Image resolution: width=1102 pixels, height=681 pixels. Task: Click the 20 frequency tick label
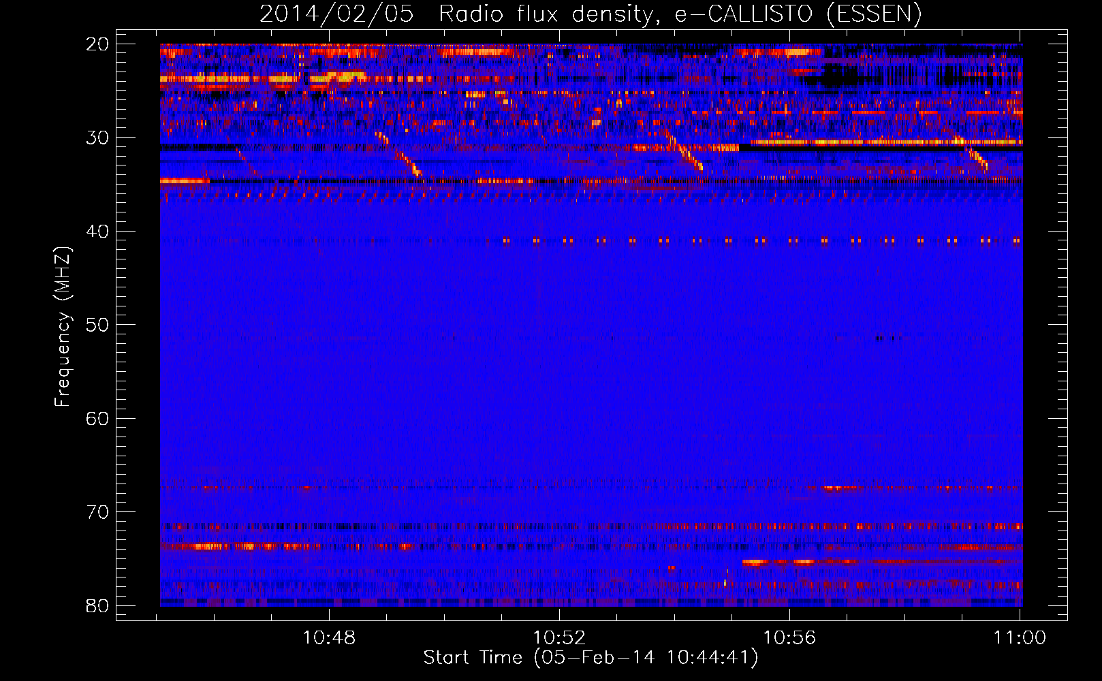[97, 44]
